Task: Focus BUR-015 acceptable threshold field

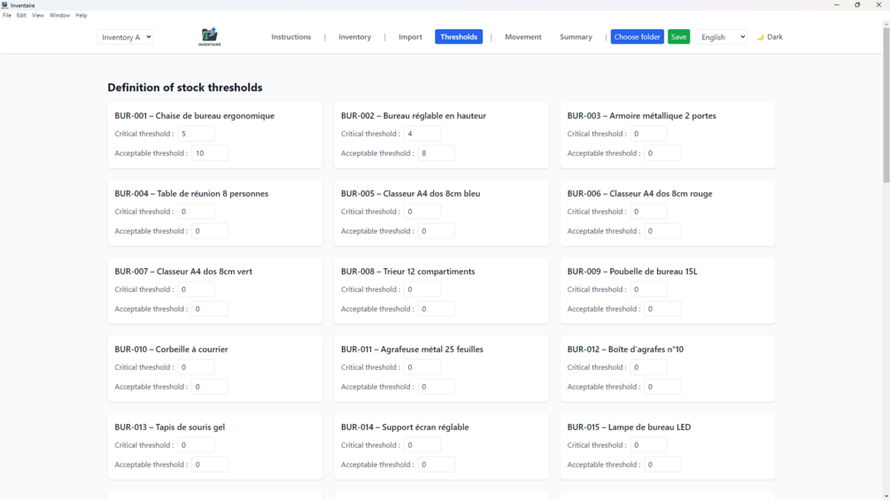Action: coord(662,465)
